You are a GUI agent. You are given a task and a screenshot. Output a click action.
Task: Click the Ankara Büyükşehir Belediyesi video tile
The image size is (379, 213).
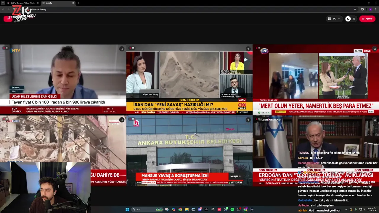(x=189, y=150)
